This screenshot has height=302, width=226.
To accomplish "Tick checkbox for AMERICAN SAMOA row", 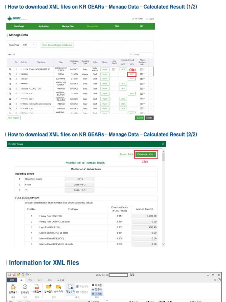I will click(151, 84).
